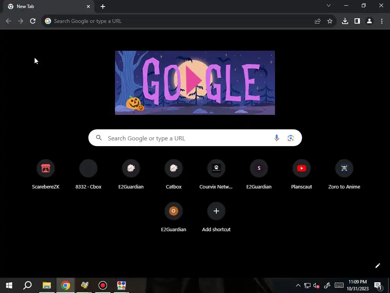Image resolution: width=390 pixels, height=293 pixels.
Task: Open Windows taskbar search
Action: click(27, 285)
